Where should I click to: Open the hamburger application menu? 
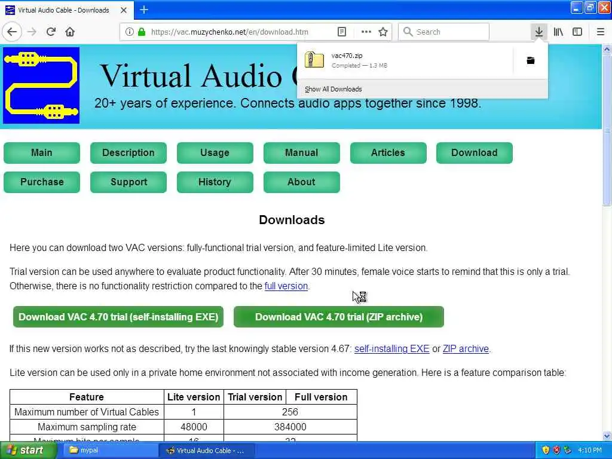tap(600, 32)
